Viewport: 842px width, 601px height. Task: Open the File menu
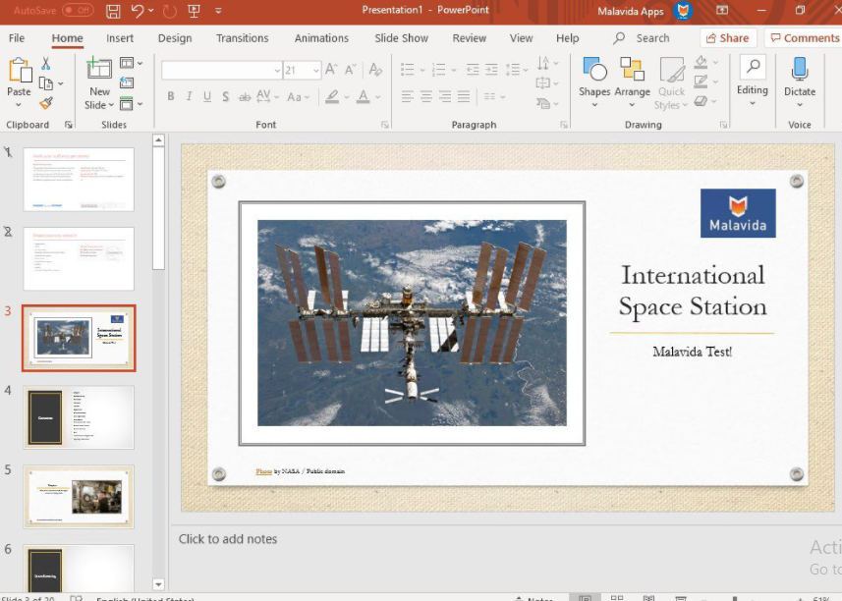pyautogui.click(x=17, y=38)
